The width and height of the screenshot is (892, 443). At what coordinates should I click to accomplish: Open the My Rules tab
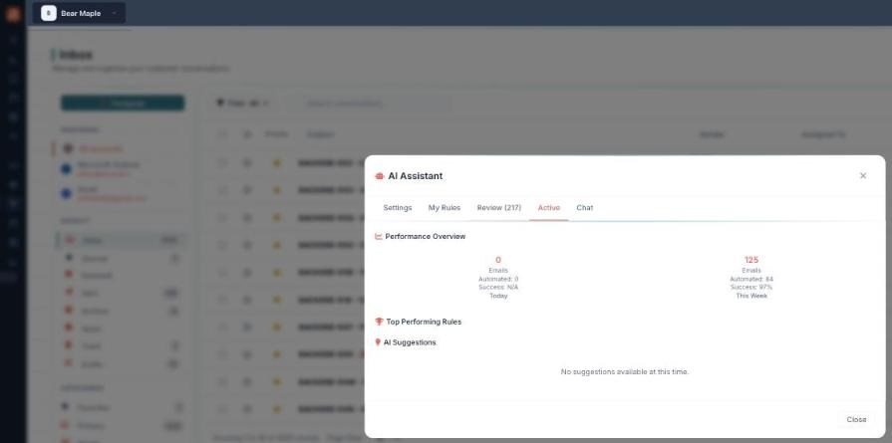tap(445, 208)
